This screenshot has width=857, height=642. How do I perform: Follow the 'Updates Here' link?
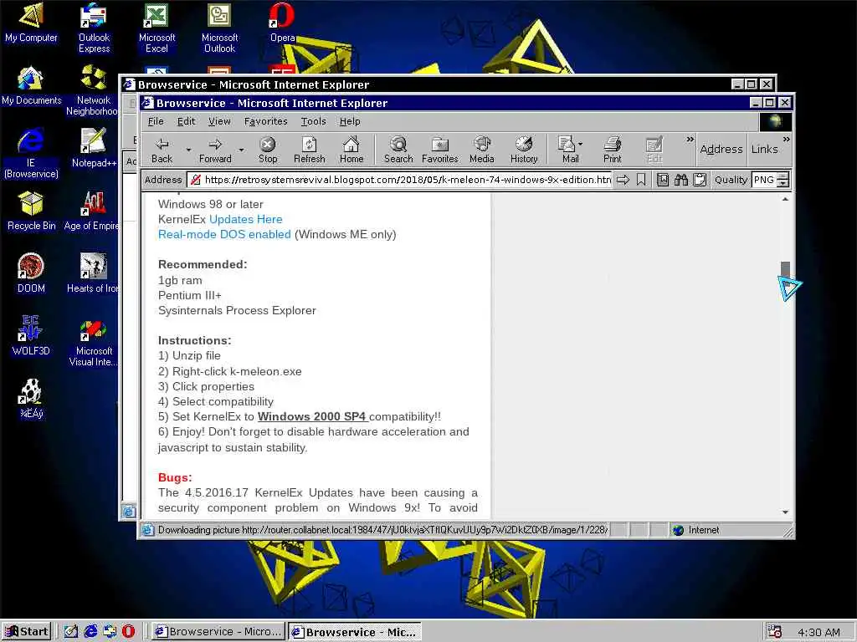click(245, 220)
